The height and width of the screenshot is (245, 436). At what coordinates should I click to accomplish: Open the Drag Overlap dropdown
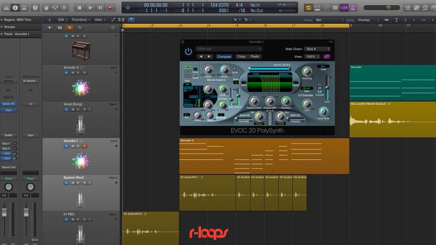(368, 20)
